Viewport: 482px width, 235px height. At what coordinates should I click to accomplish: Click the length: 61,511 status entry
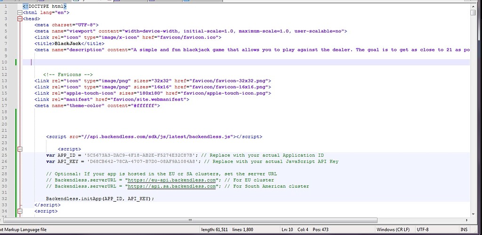[x=215, y=229]
